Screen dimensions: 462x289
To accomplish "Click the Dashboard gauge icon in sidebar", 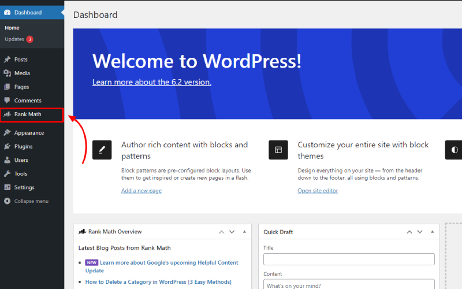I will (x=7, y=12).
